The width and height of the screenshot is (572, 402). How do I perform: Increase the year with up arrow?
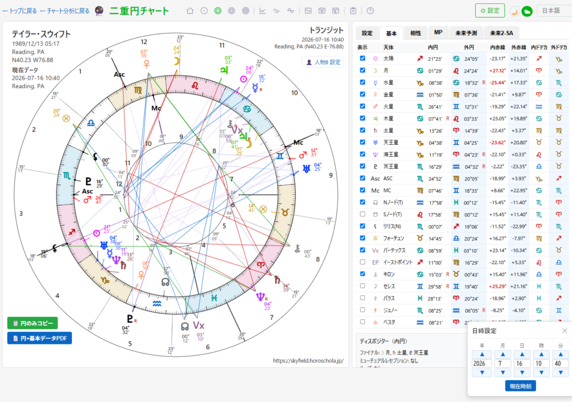point(482,354)
